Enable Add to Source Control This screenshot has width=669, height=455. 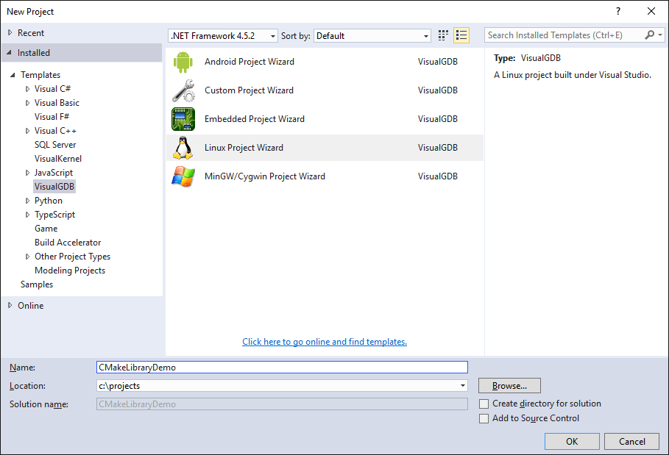point(484,419)
